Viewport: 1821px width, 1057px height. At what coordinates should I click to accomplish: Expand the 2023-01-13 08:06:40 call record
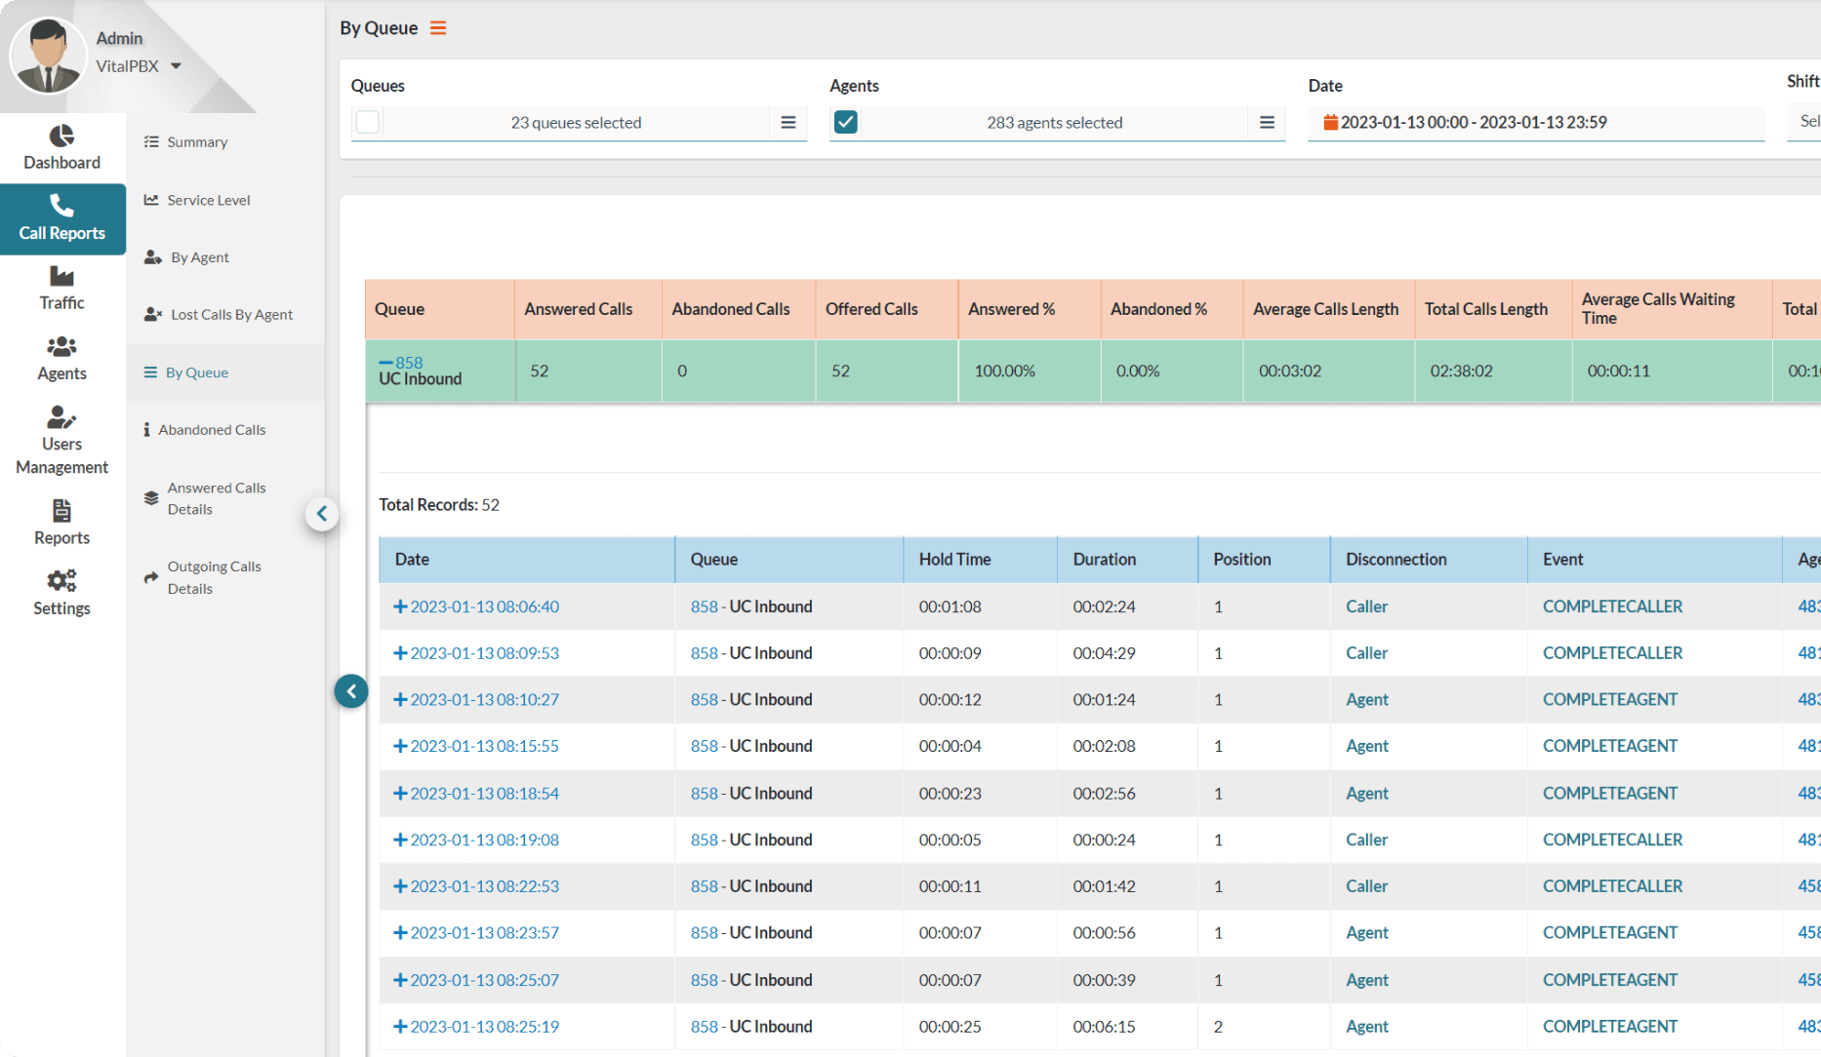[x=400, y=607]
